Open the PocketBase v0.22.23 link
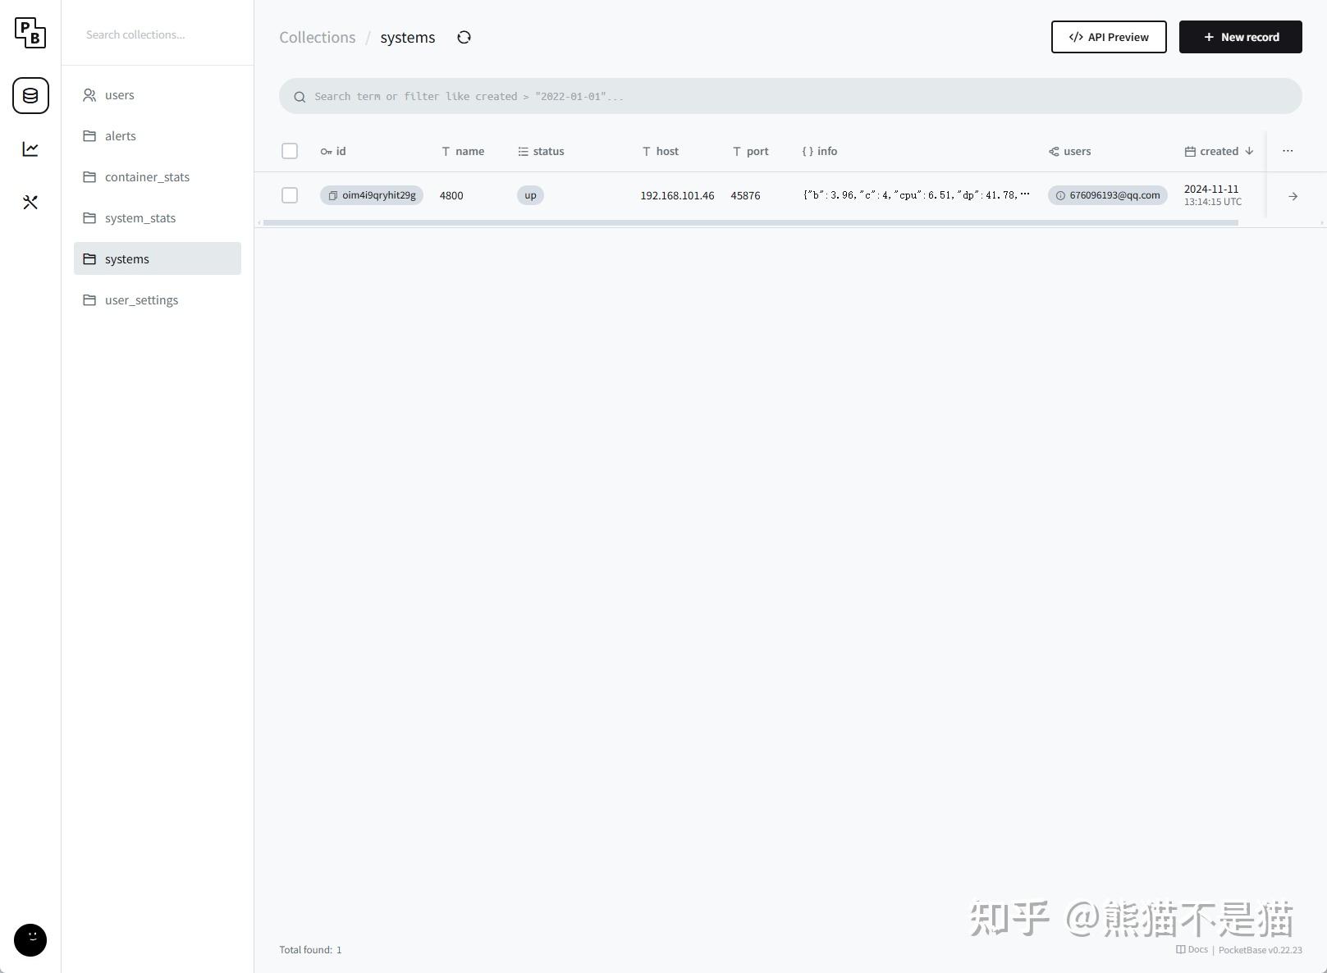The height and width of the screenshot is (973, 1327). (1260, 950)
